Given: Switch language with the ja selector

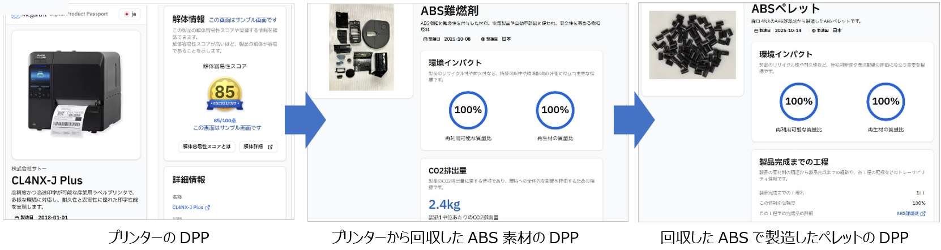Looking at the screenshot, I should pyautogui.click(x=131, y=14).
